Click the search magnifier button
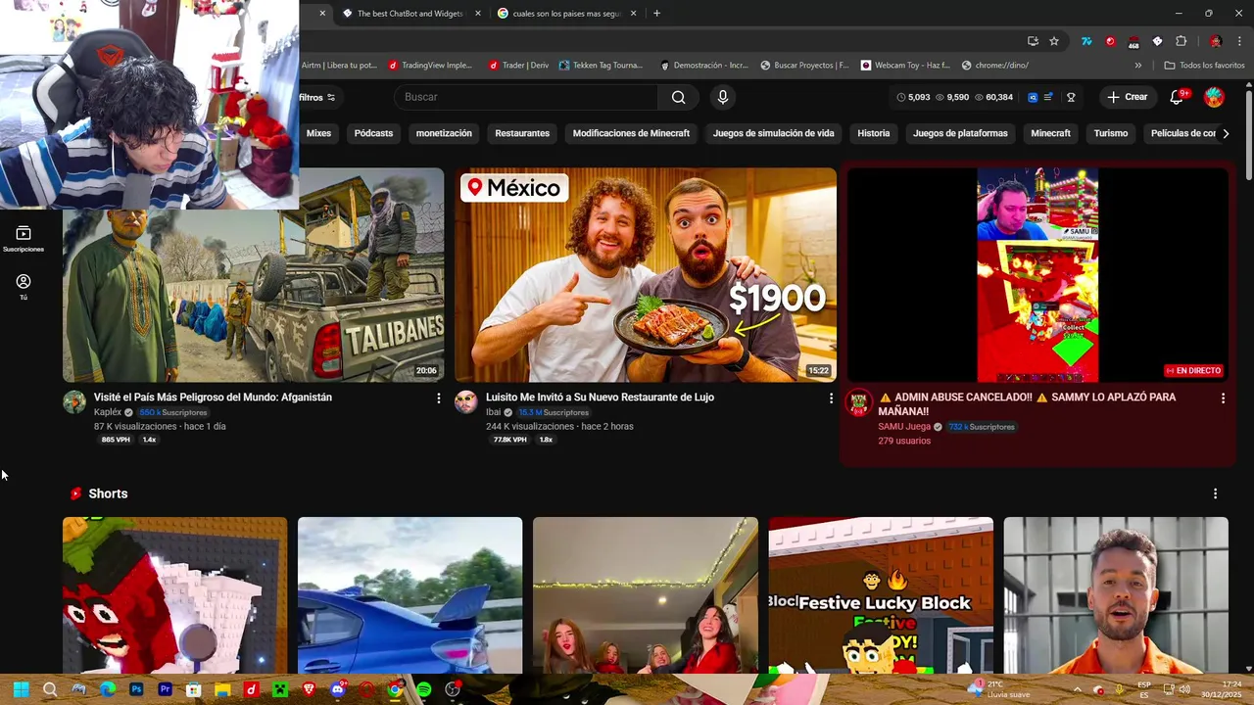The image size is (1254, 705). coord(678,97)
